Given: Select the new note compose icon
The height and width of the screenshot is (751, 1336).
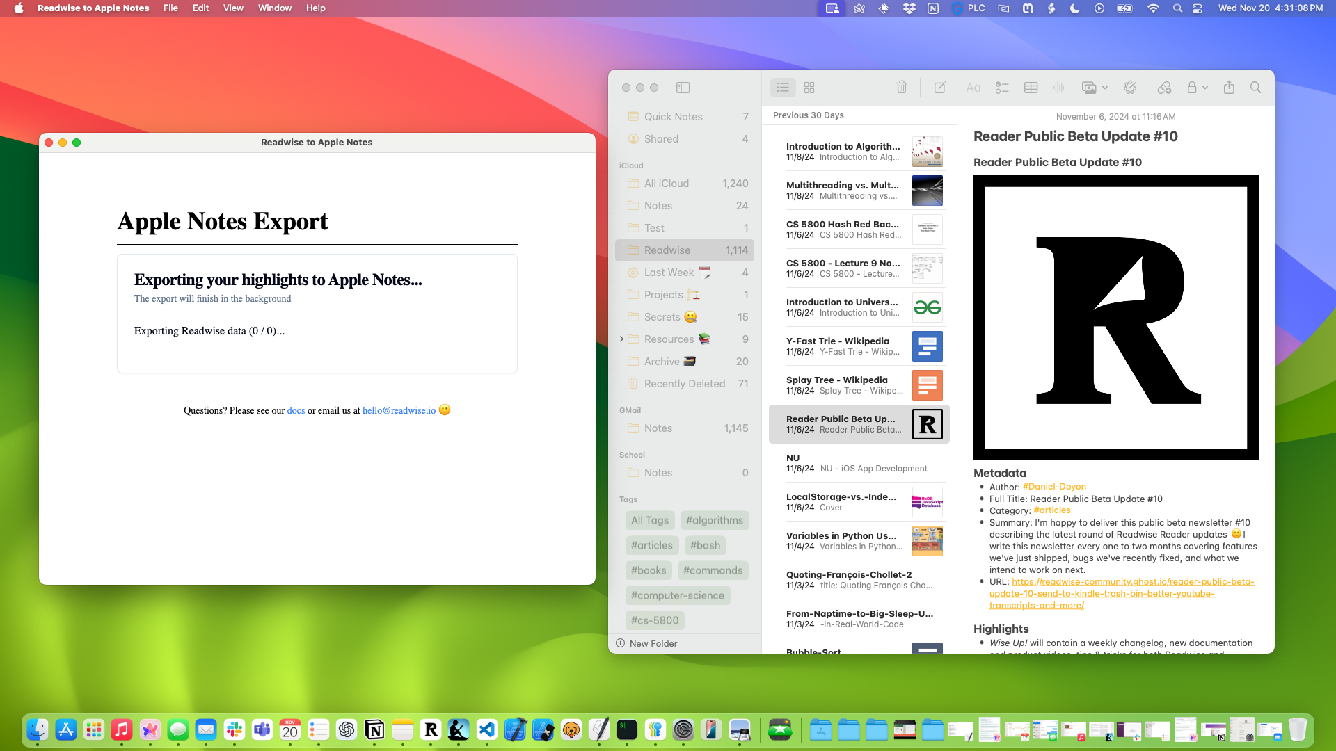Looking at the screenshot, I should [941, 87].
